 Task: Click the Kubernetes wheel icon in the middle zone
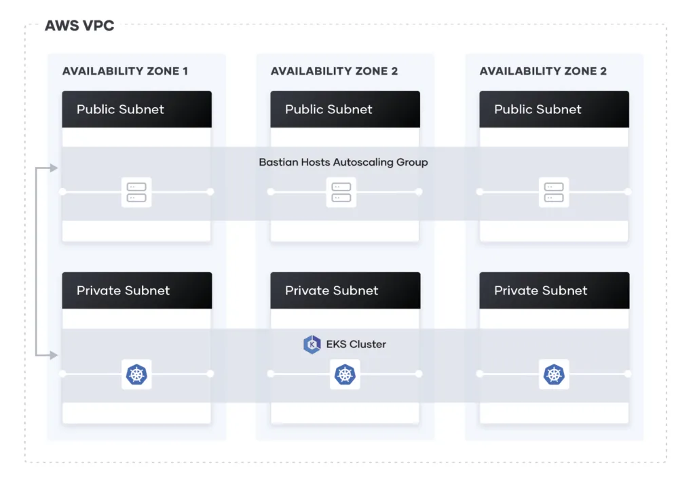click(x=345, y=374)
